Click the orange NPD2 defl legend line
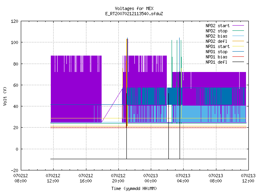The width and height of the screenshot is (256, 192). (x=238, y=41)
